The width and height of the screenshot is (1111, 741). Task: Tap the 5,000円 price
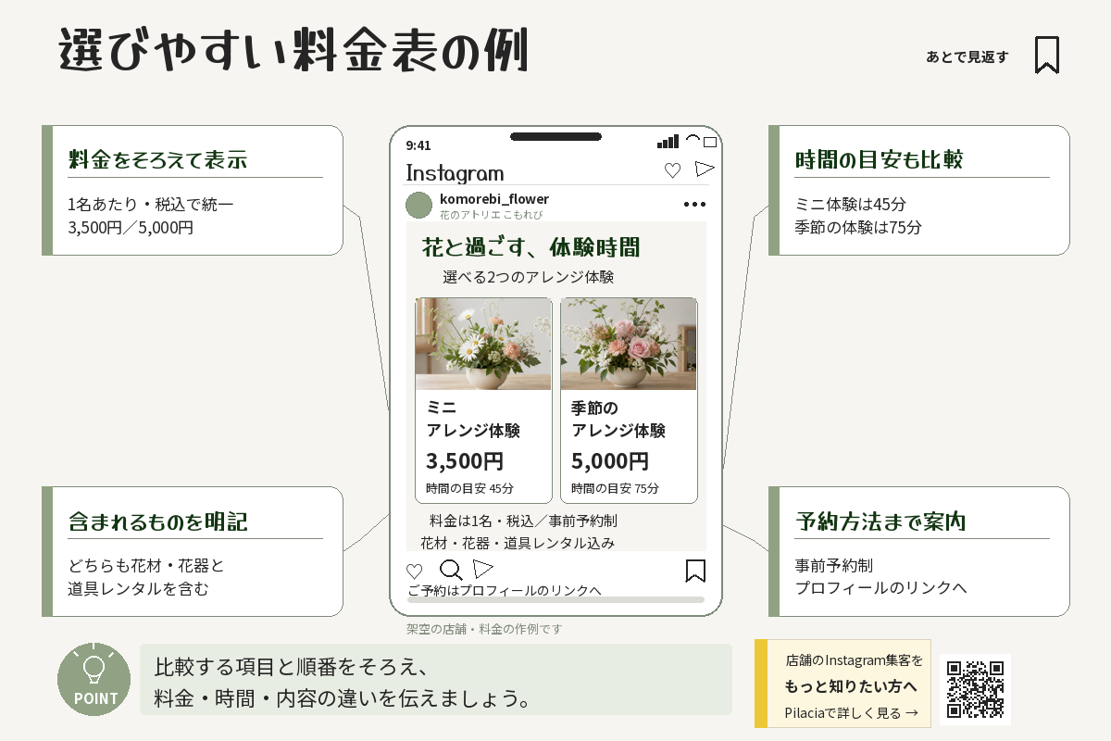610,460
